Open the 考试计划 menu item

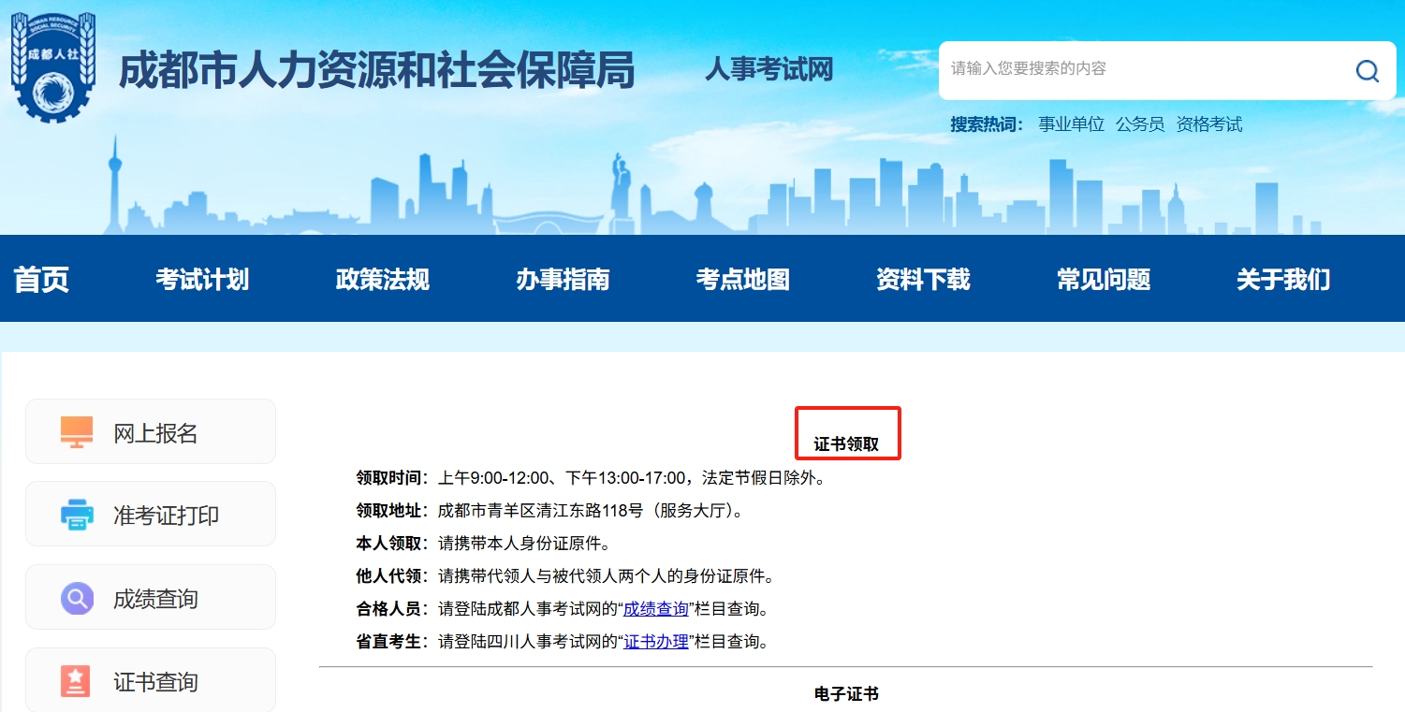pos(202,279)
